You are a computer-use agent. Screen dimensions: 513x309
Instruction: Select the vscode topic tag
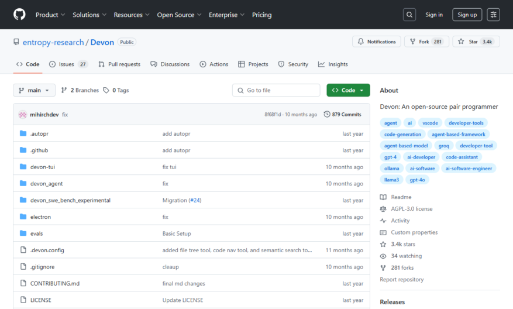pyautogui.click(x=430, y=123)
